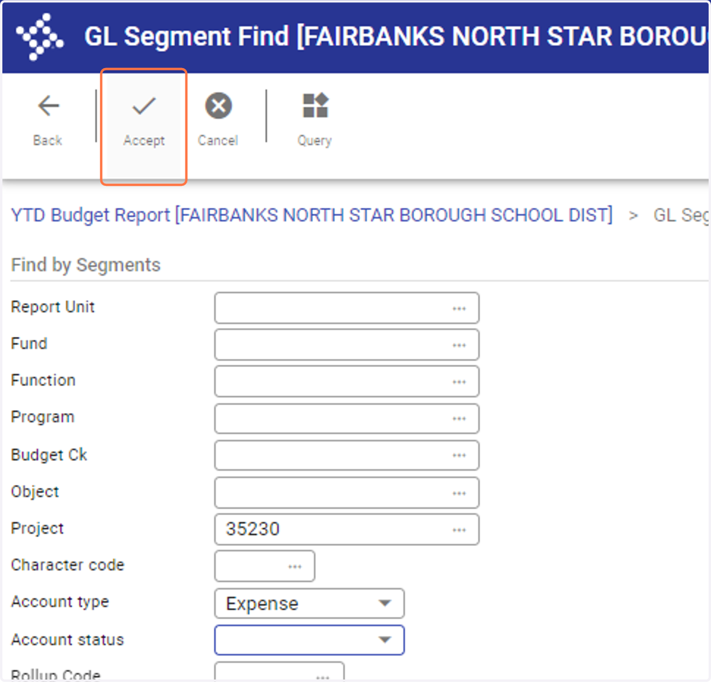Open Object lookup ellipsis
Screen dimensions: 711x682
pos(459,493)
